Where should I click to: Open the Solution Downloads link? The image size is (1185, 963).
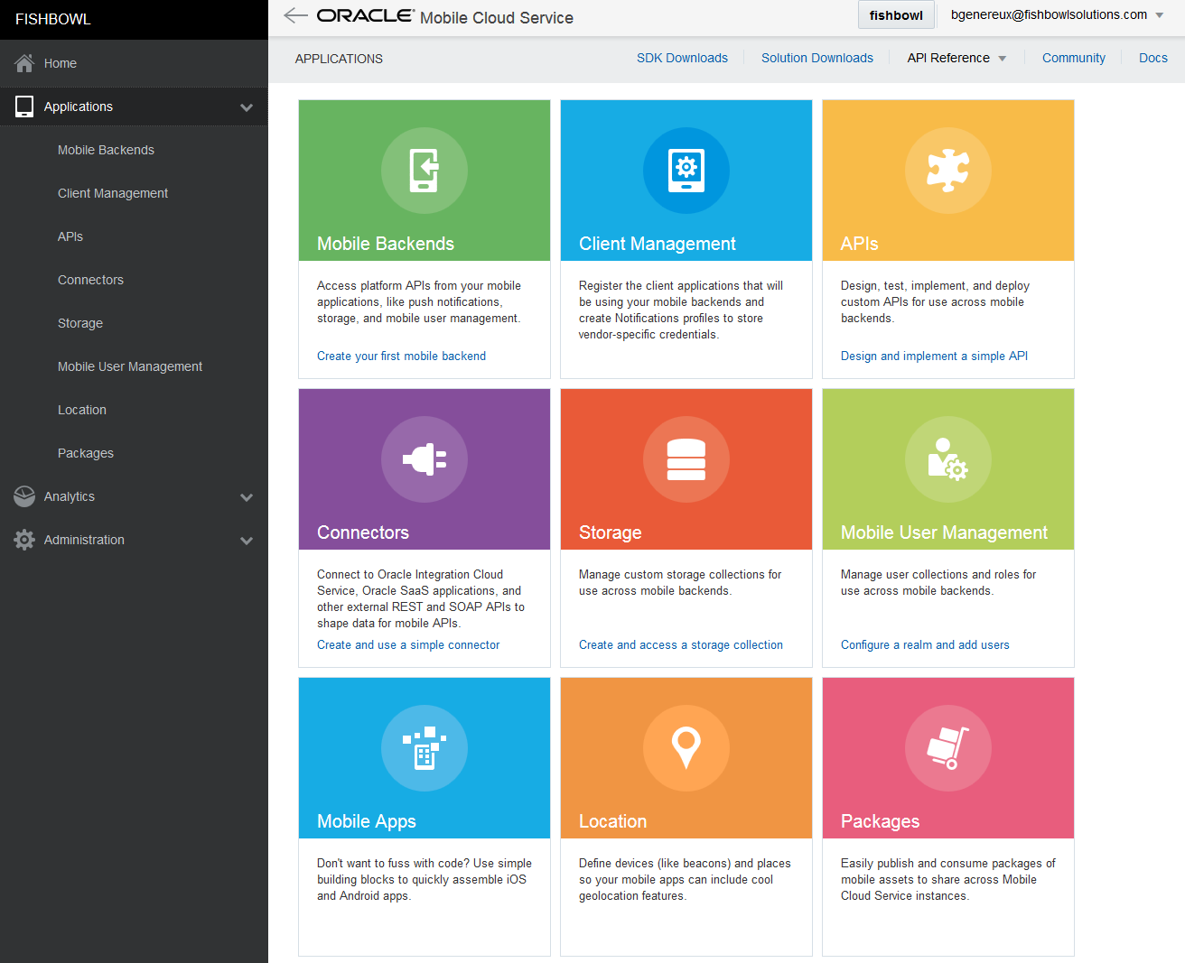pyautogui.click(x=817, y=58)
